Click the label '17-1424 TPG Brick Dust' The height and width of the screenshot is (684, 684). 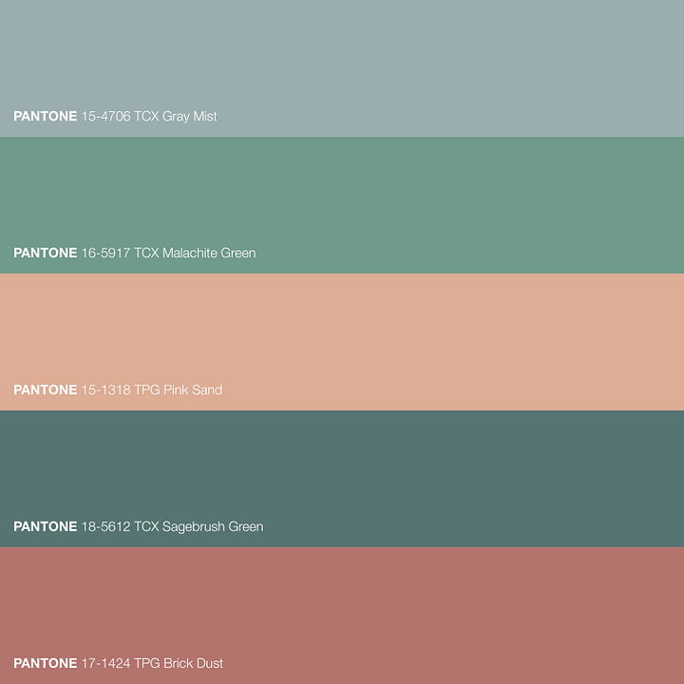pos(152,663)
